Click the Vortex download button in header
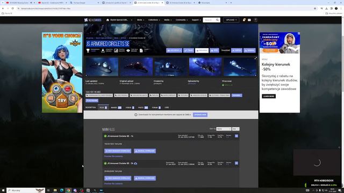The height and width of the screenshot is (193, 344). tap(236, 50)
